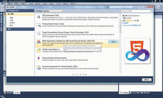Open the Installed Extensions section

click(20, 11)
